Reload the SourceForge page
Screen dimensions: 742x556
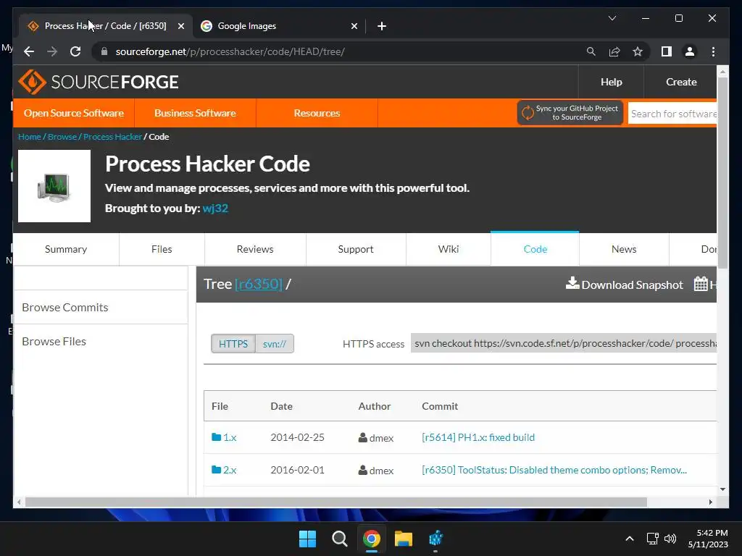click(x=75, y=51)
